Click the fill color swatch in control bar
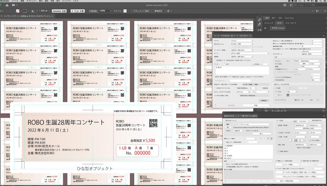 point(18,11)
